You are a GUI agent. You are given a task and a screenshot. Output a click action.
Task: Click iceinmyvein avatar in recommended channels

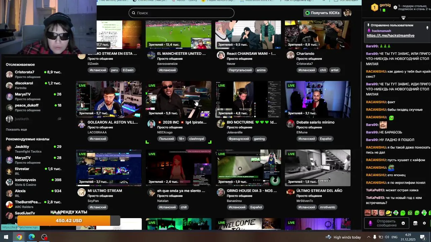click(x=9, y=182)
